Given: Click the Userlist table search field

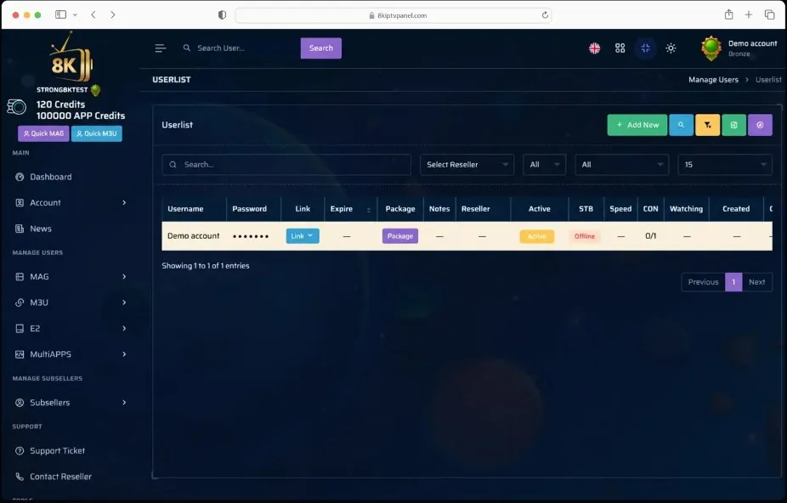Looking at the screenshot, I should point(286,165).
